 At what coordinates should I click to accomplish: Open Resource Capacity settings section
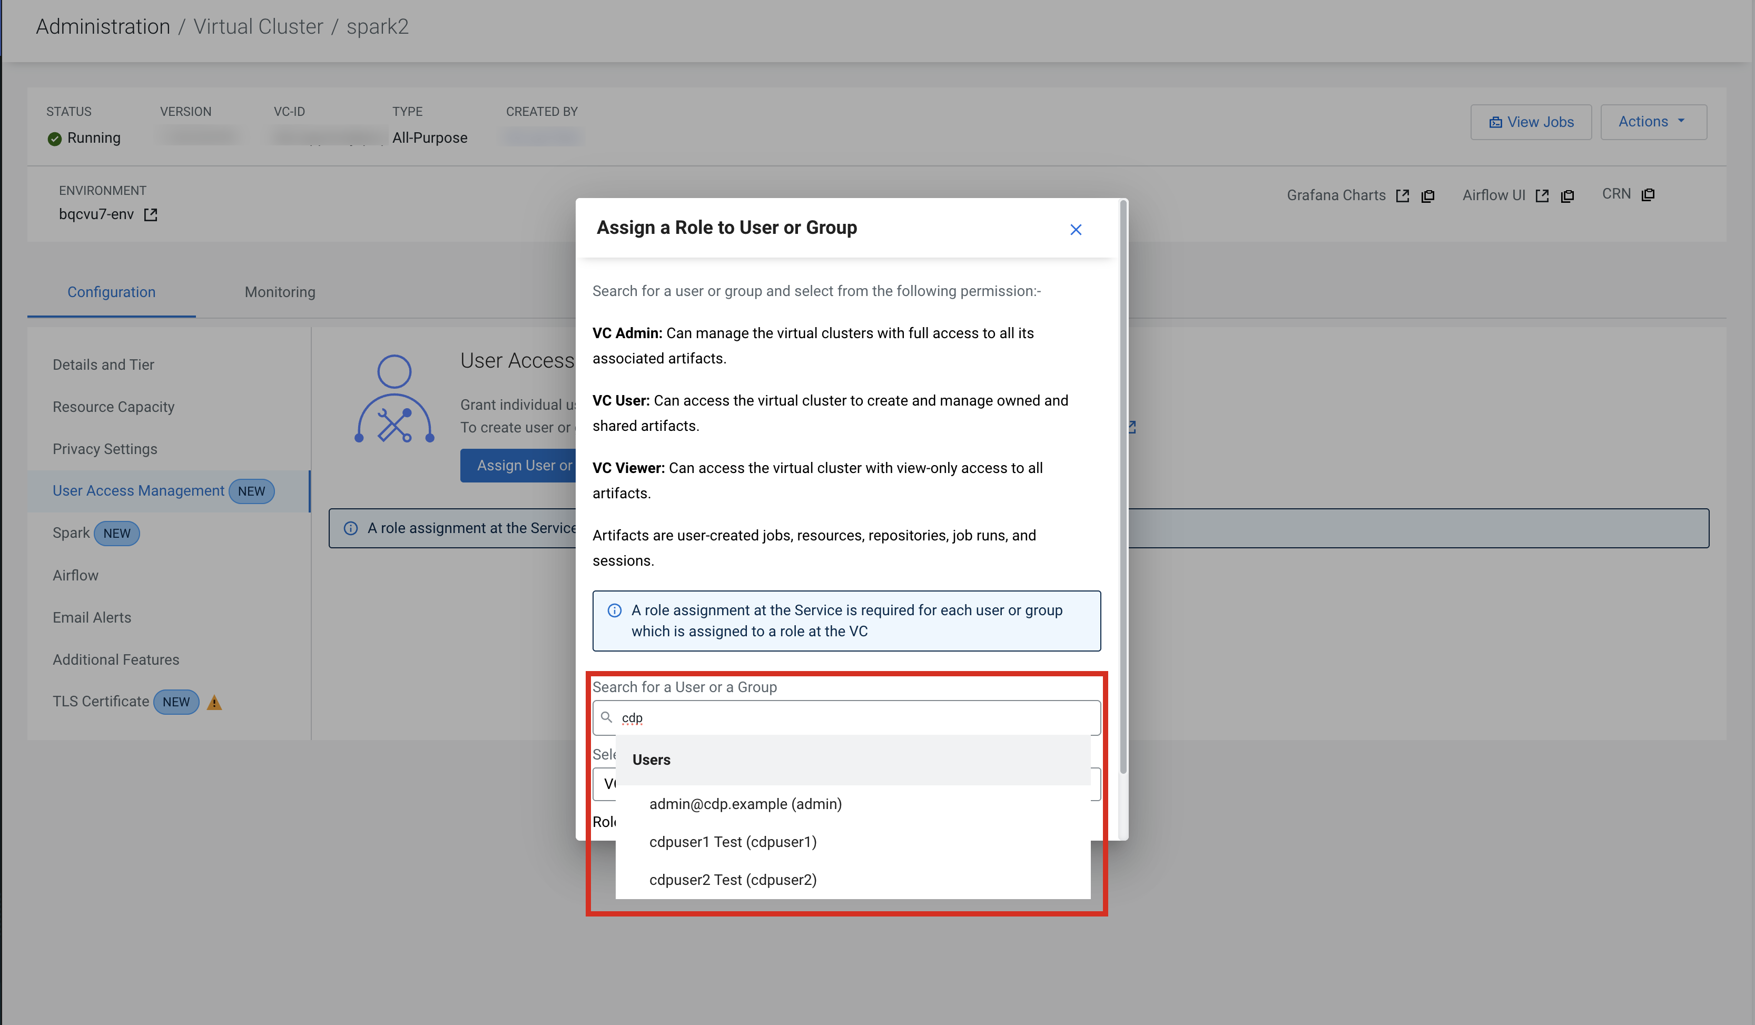tap(114, 407)
